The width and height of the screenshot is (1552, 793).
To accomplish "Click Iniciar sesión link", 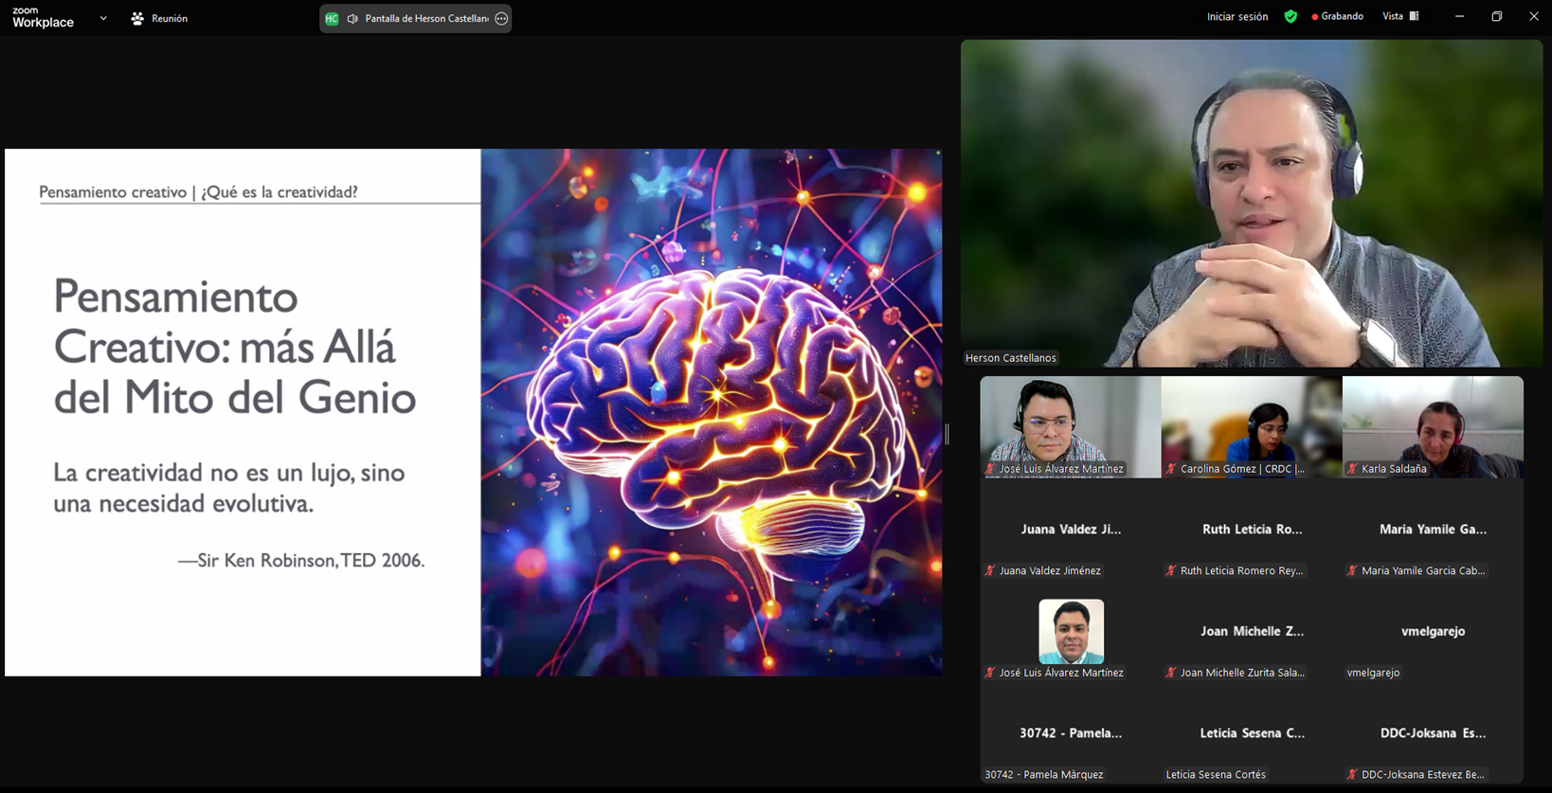I will pos(1236,16).
